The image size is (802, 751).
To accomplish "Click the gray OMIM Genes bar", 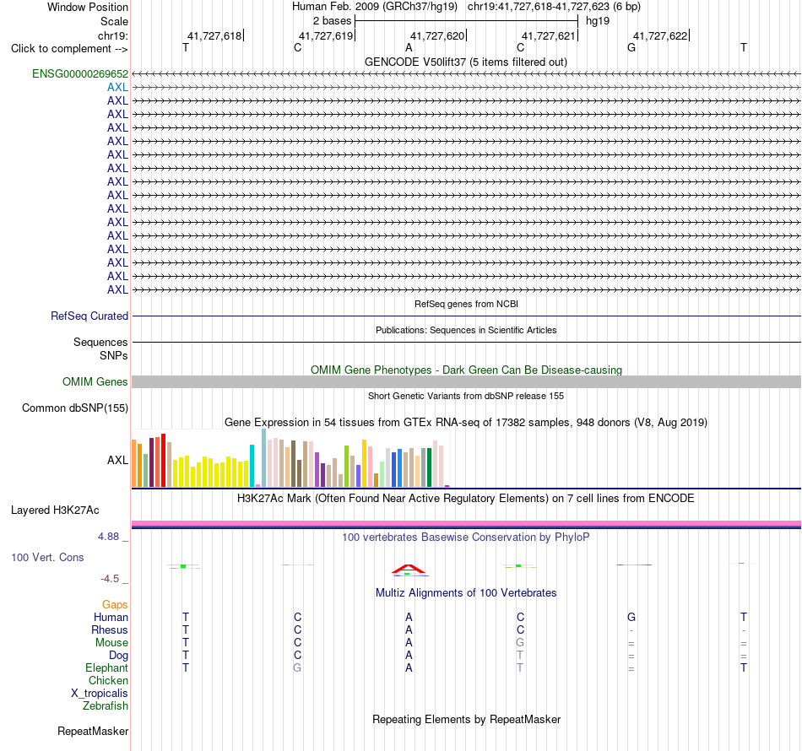I will [466, 382].
